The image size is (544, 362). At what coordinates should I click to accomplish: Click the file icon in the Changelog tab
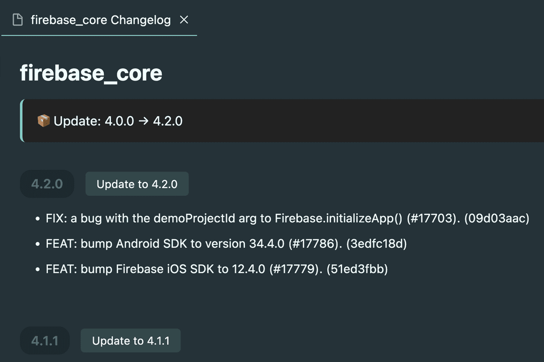pos(18,20)
